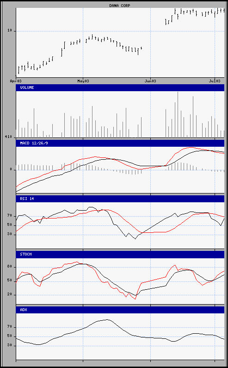This screenshot has height=368, width=228.
Task: Click the RSI 14 panel header
Action: click(120, 199)
